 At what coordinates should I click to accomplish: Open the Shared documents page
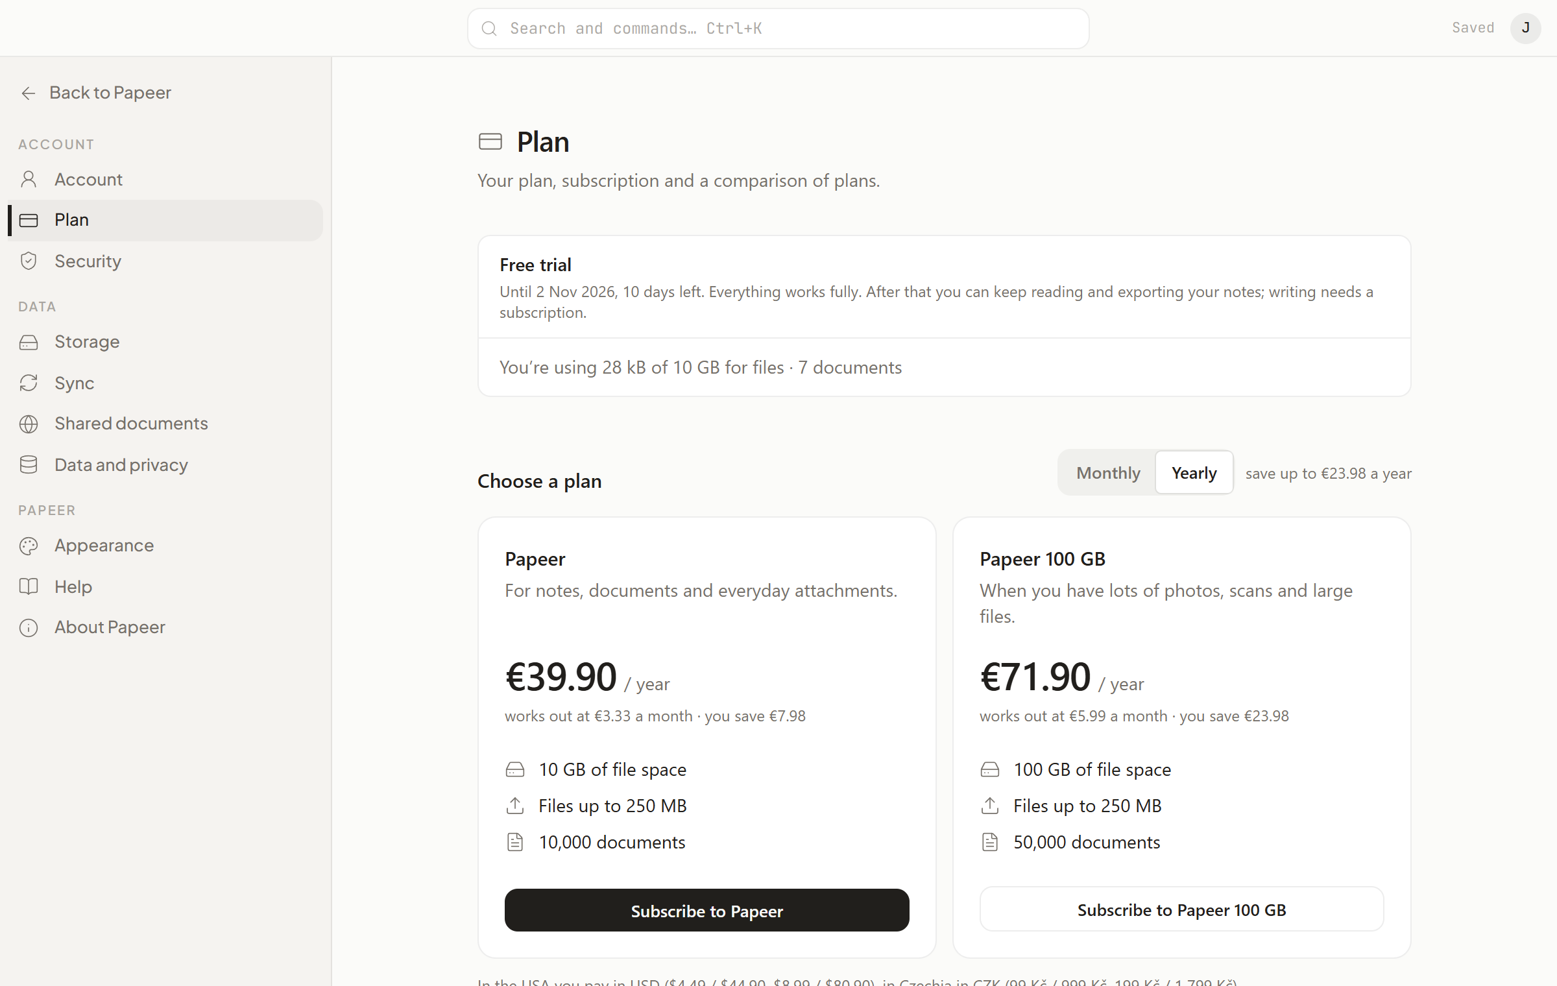click(165, 424)
